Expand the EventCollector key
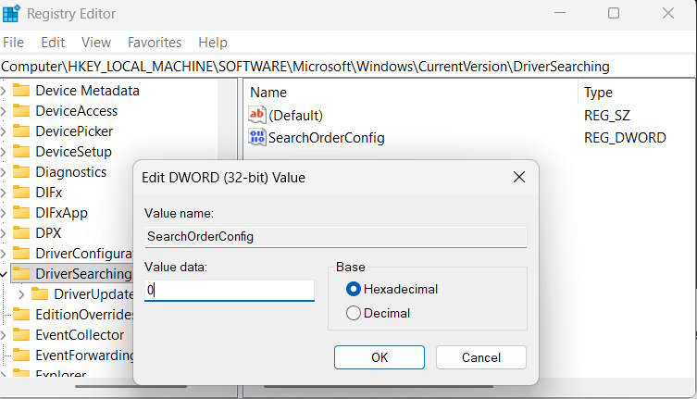The image size is (697, 399). click(x=4, y=335)
